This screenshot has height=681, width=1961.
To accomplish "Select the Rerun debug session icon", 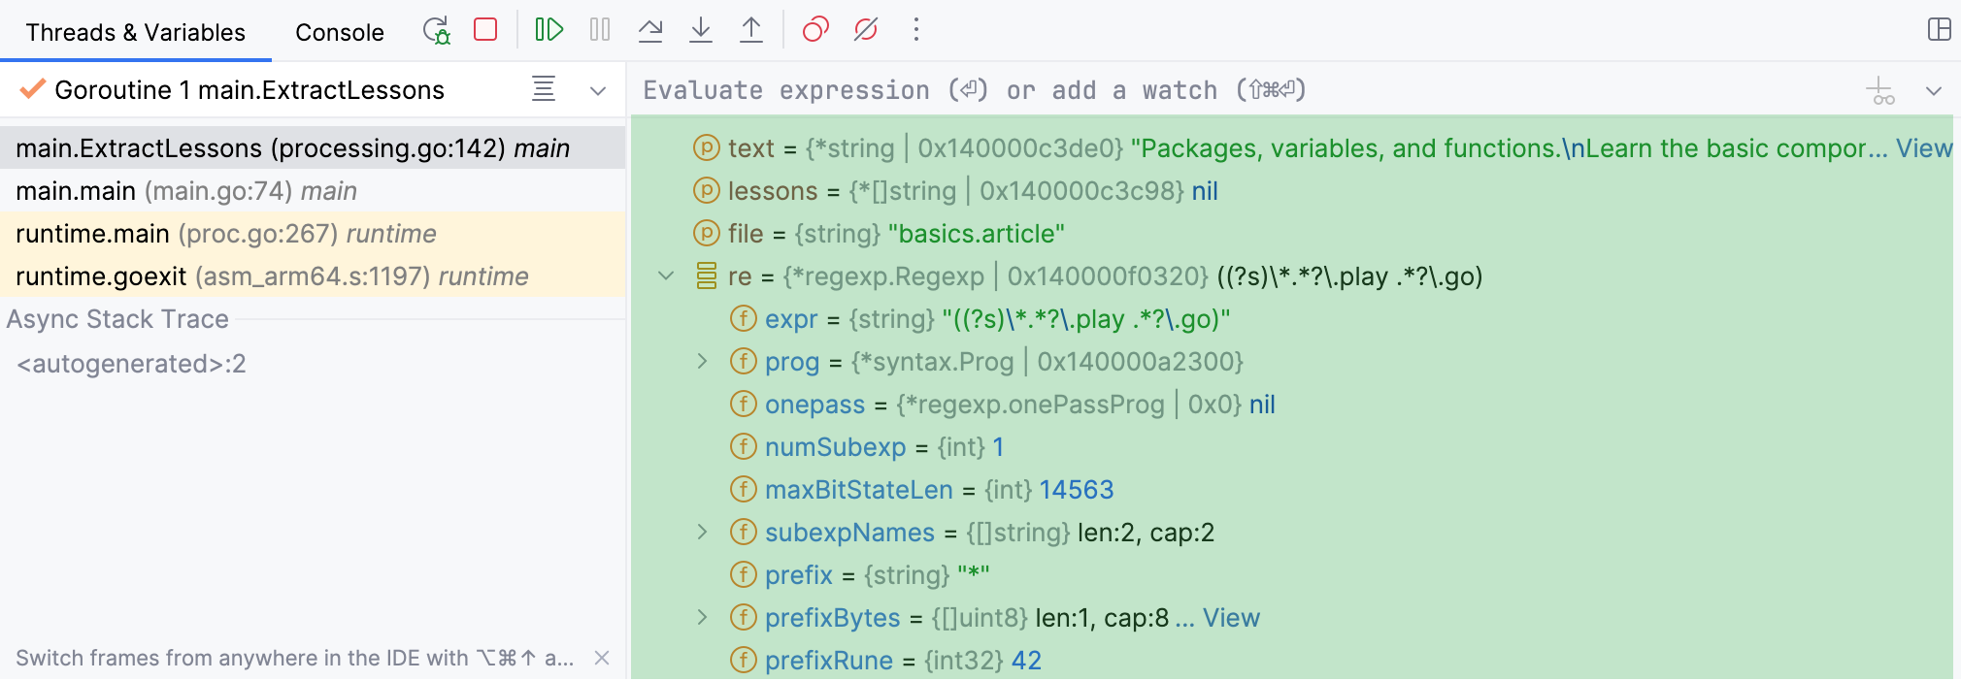I will [436, 29].
